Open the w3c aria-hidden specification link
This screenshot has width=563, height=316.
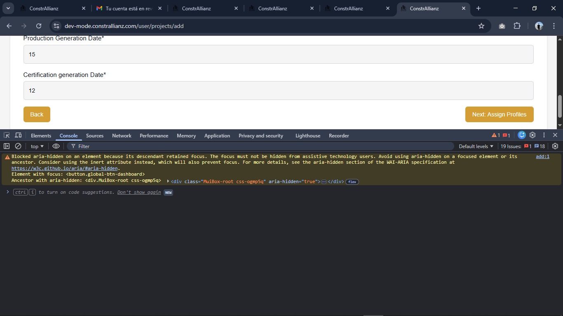(x=65, y=168)
